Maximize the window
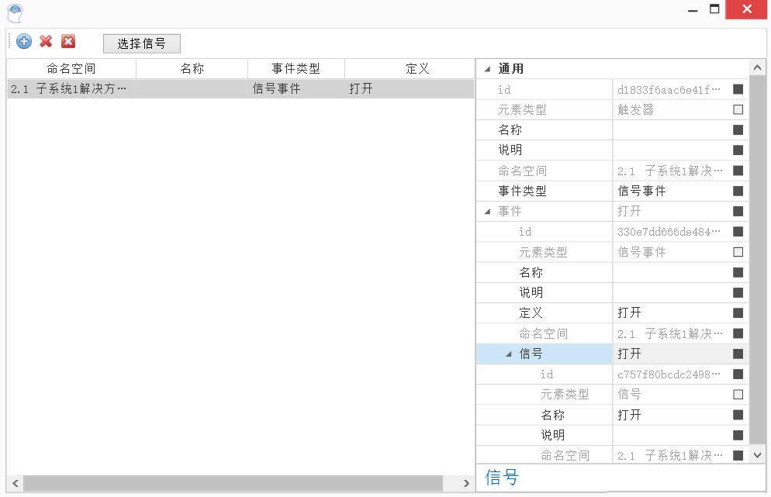771x497 pixels. point(714,9)
